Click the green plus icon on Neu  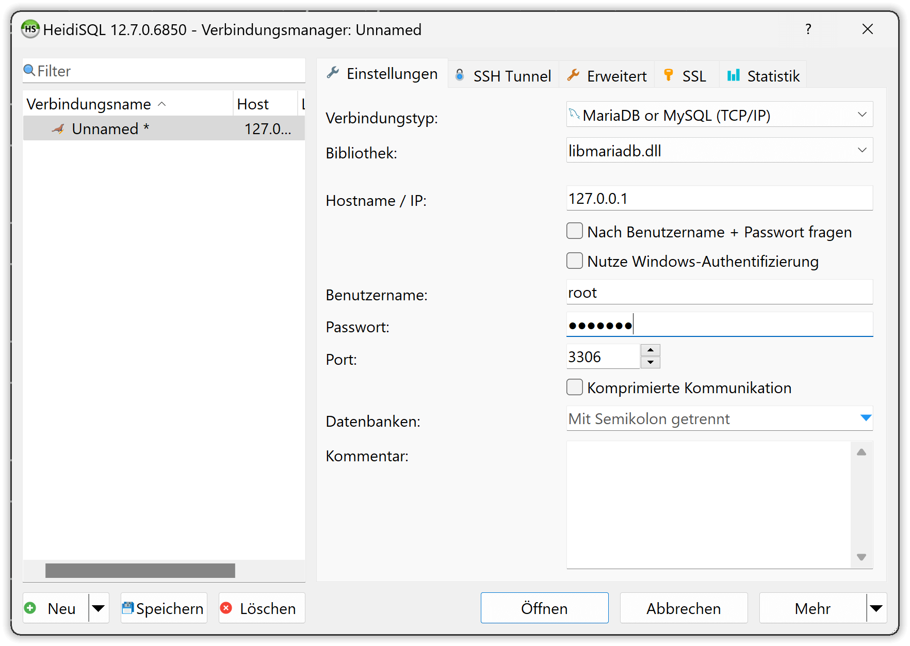point(30,608)
